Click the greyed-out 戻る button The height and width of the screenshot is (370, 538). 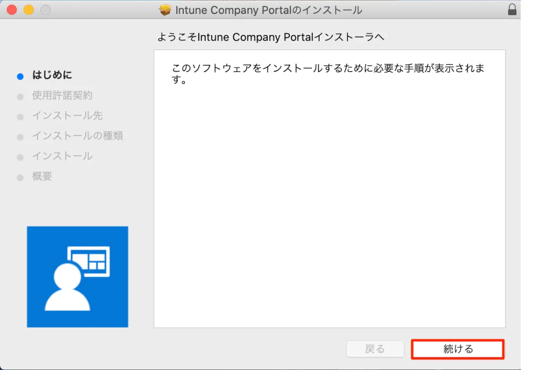[x=375, y=349]
